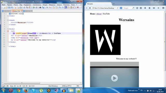166x93 pixels.
Task: Open the Окна menu
Action: pyautogui.click(x=73, y=5)
